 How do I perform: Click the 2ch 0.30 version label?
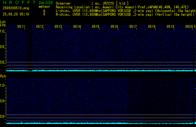(45, 3)
